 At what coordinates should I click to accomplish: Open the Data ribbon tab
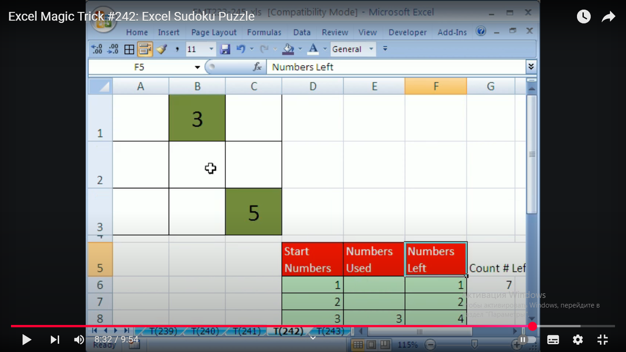tap(302, 32)
